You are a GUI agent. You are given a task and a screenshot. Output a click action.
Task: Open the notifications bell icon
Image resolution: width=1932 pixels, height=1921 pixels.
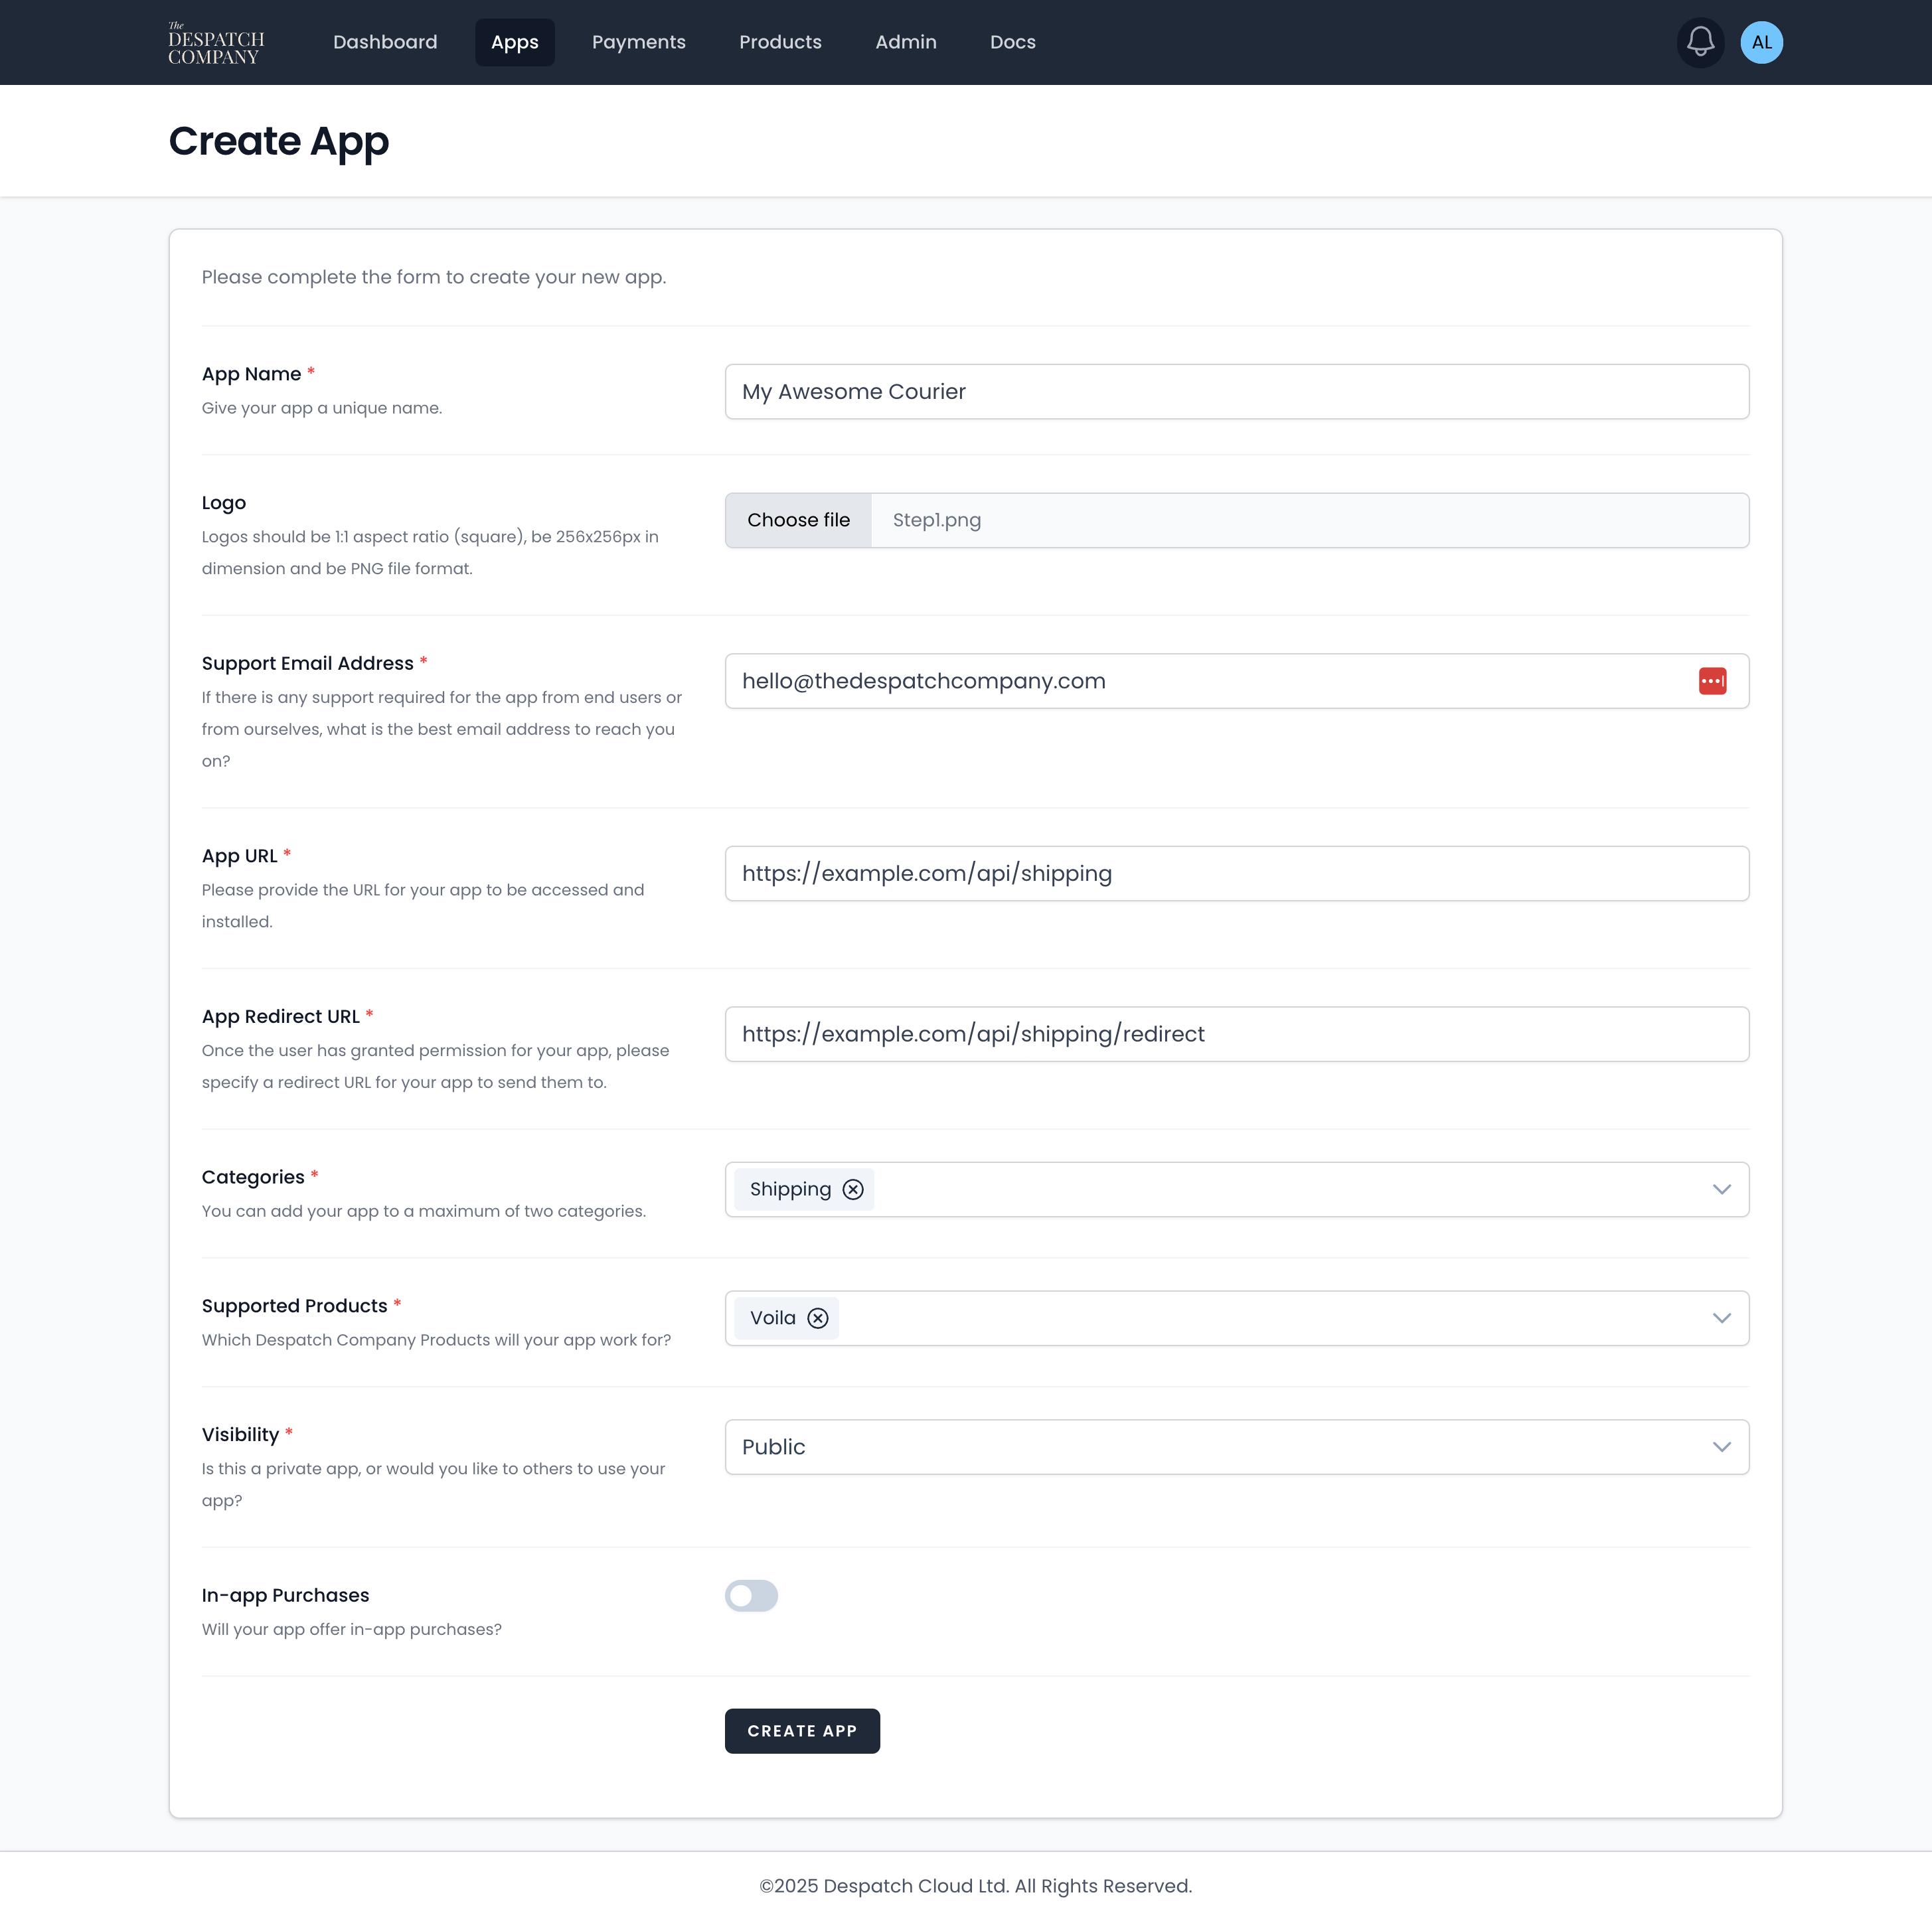tap(1700, 42)
